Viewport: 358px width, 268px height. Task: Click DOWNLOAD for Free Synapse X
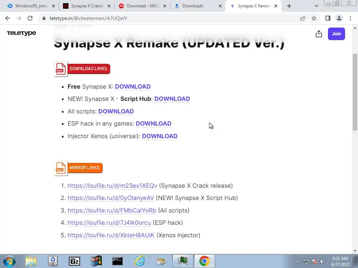(133, 87)
